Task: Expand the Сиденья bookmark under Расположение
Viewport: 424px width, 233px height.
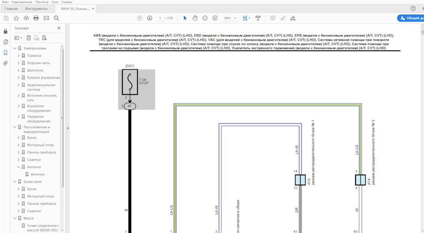Action: 19,160
